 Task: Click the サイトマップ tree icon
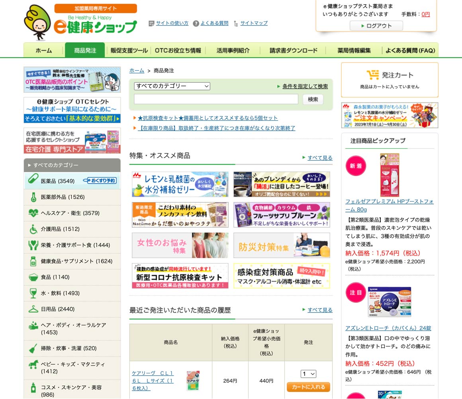click(236, 24)
